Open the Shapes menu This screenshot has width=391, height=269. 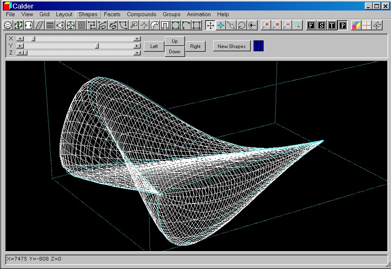(88, 14)
